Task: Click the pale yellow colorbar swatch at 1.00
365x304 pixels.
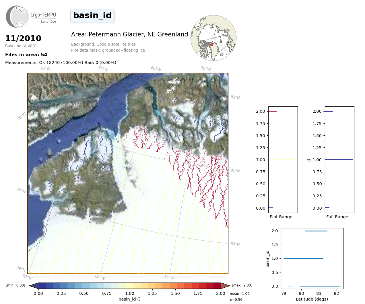Action: pos(130,286)
